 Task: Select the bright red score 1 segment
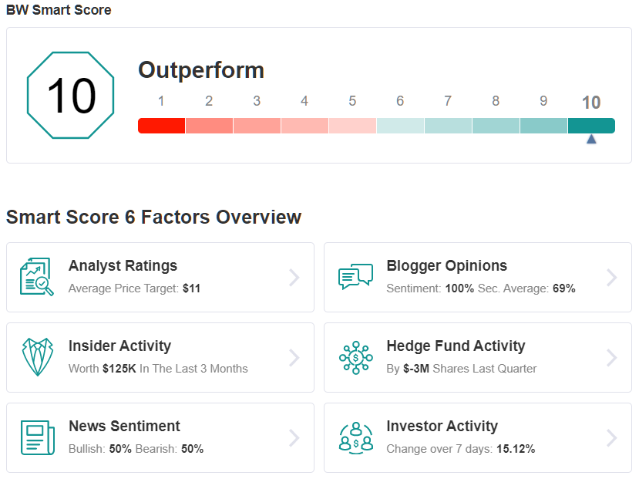pos(161,126)
